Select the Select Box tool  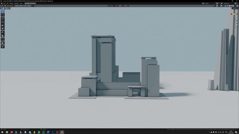3,12
